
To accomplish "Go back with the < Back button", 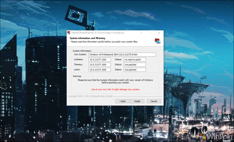I will point(123,101).
